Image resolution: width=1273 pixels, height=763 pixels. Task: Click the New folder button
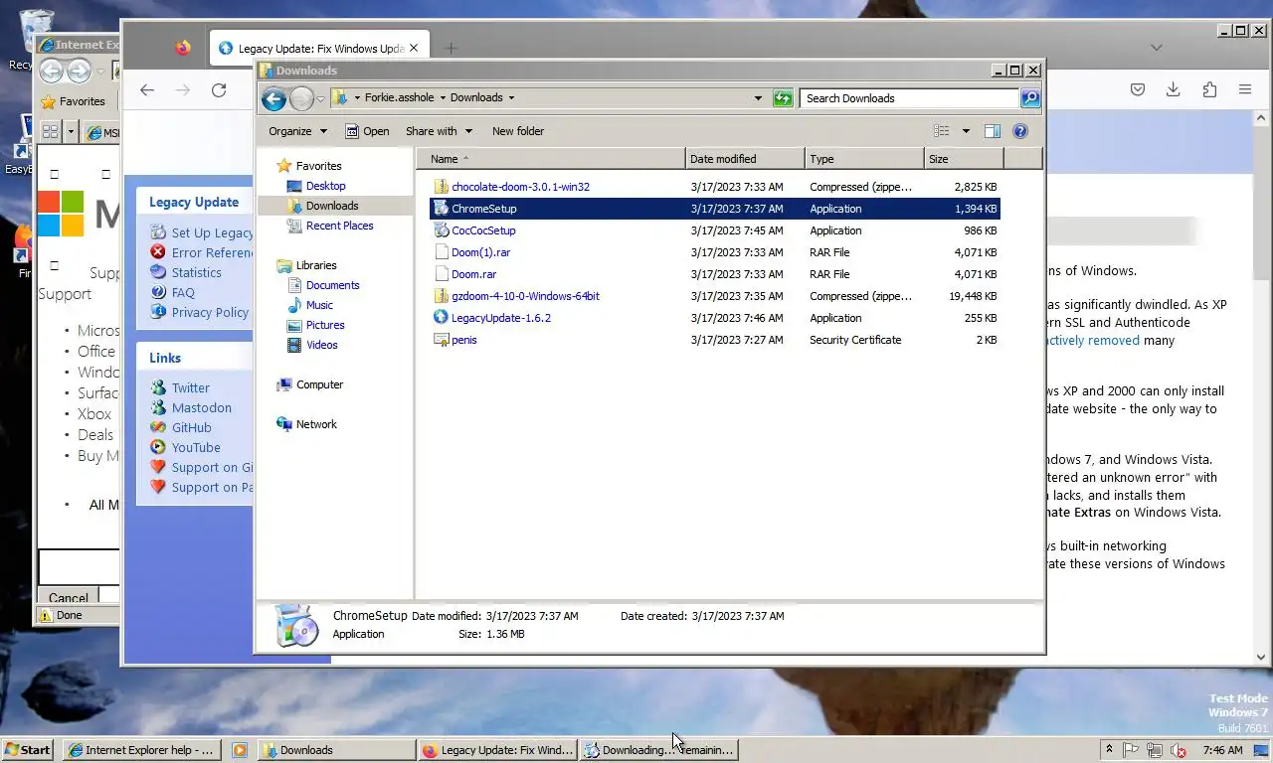(x=518, y=131)
